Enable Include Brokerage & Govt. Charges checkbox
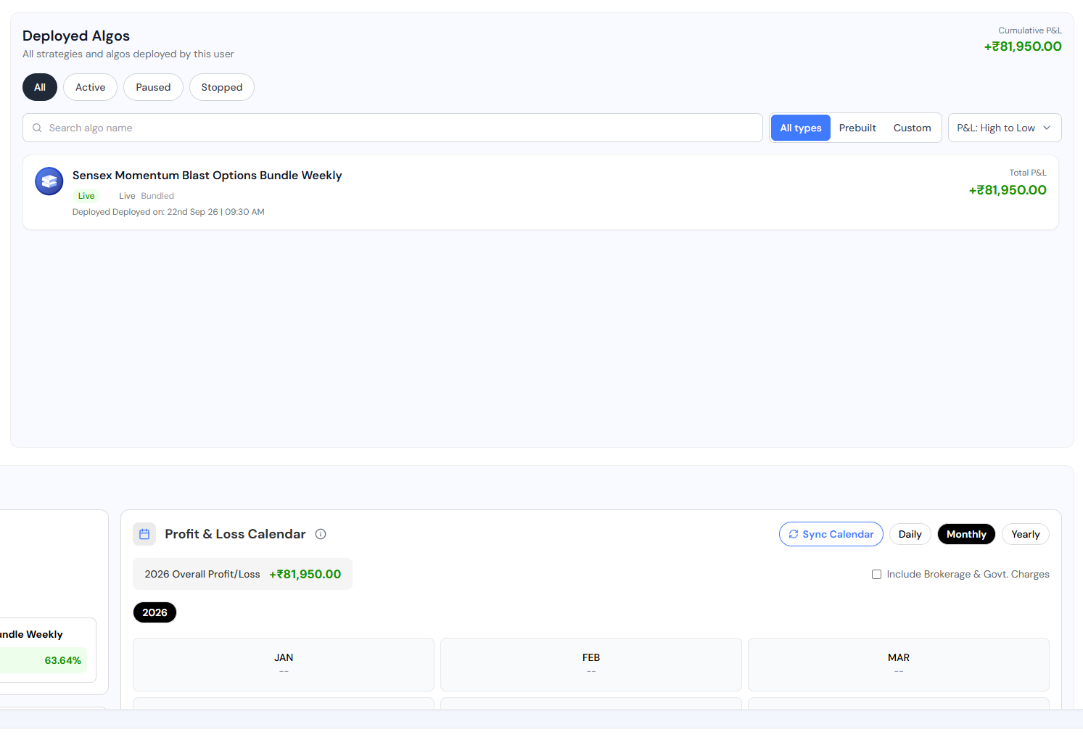The height and width of the screenshot is (735, 1083). [876, 574]
